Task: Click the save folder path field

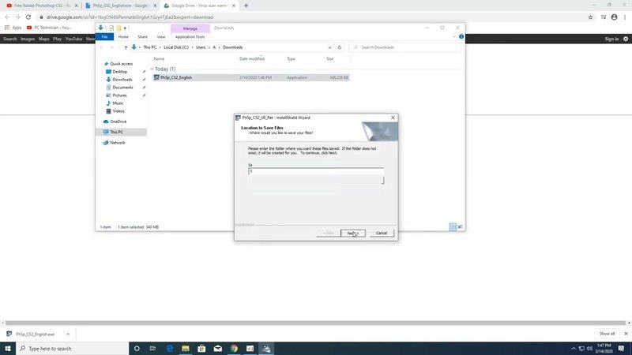Action: tap(315, 171)
